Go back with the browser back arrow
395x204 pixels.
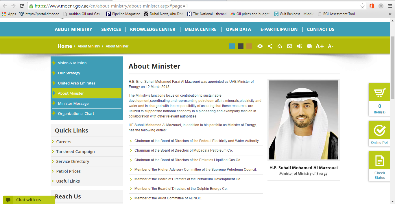click(5, 6)
